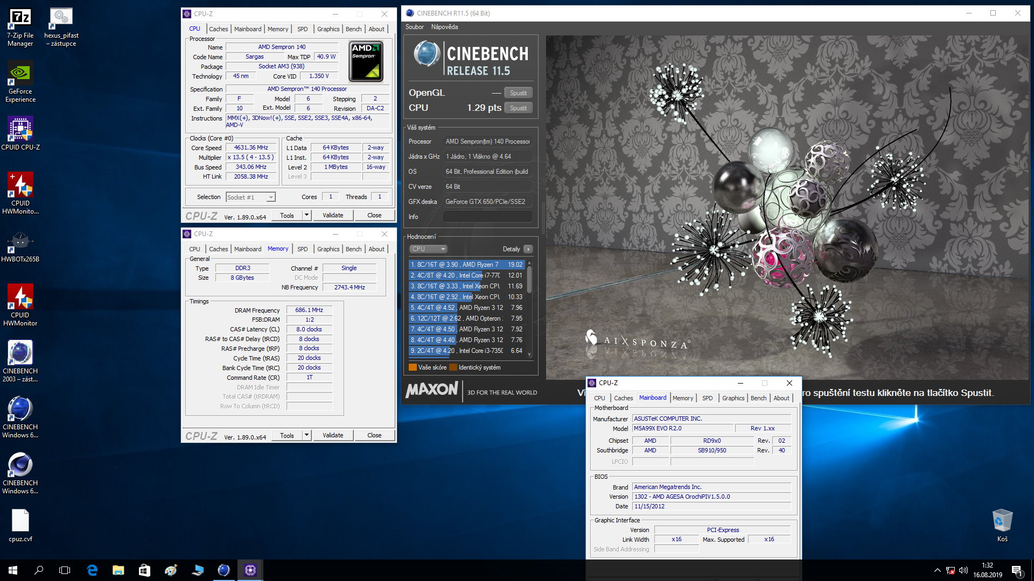Screen dimensions: 1034x581
Task: Open Windows Start menu
Action: (x=13, y=570)
